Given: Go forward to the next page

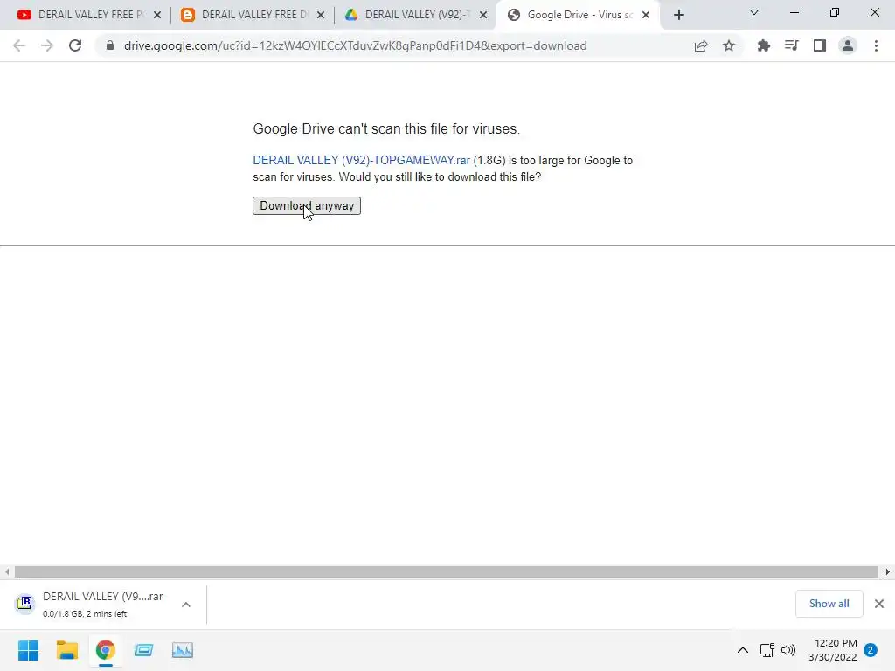Looking at the screenshot, I should pos(47,45).
